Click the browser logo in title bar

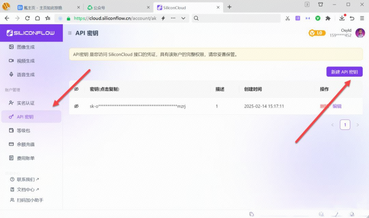[x=6, y=6]
